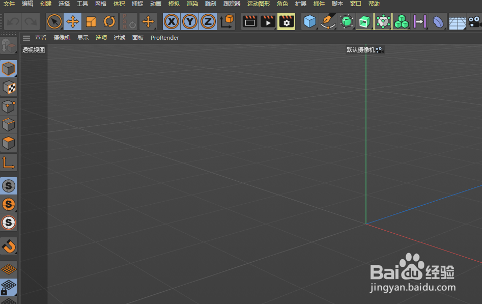Select the Scale tool
This screenshot has height=304, width=482.
tap(91, 21)
